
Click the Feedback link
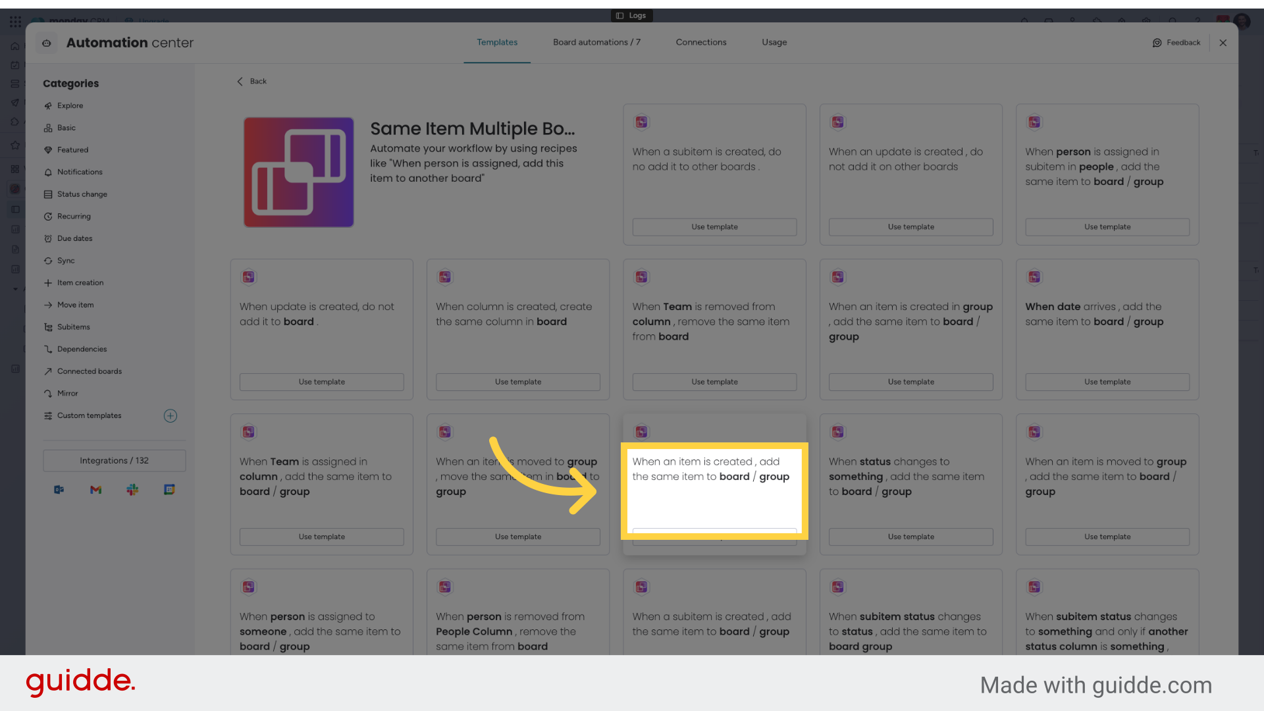click(1183, 43)
